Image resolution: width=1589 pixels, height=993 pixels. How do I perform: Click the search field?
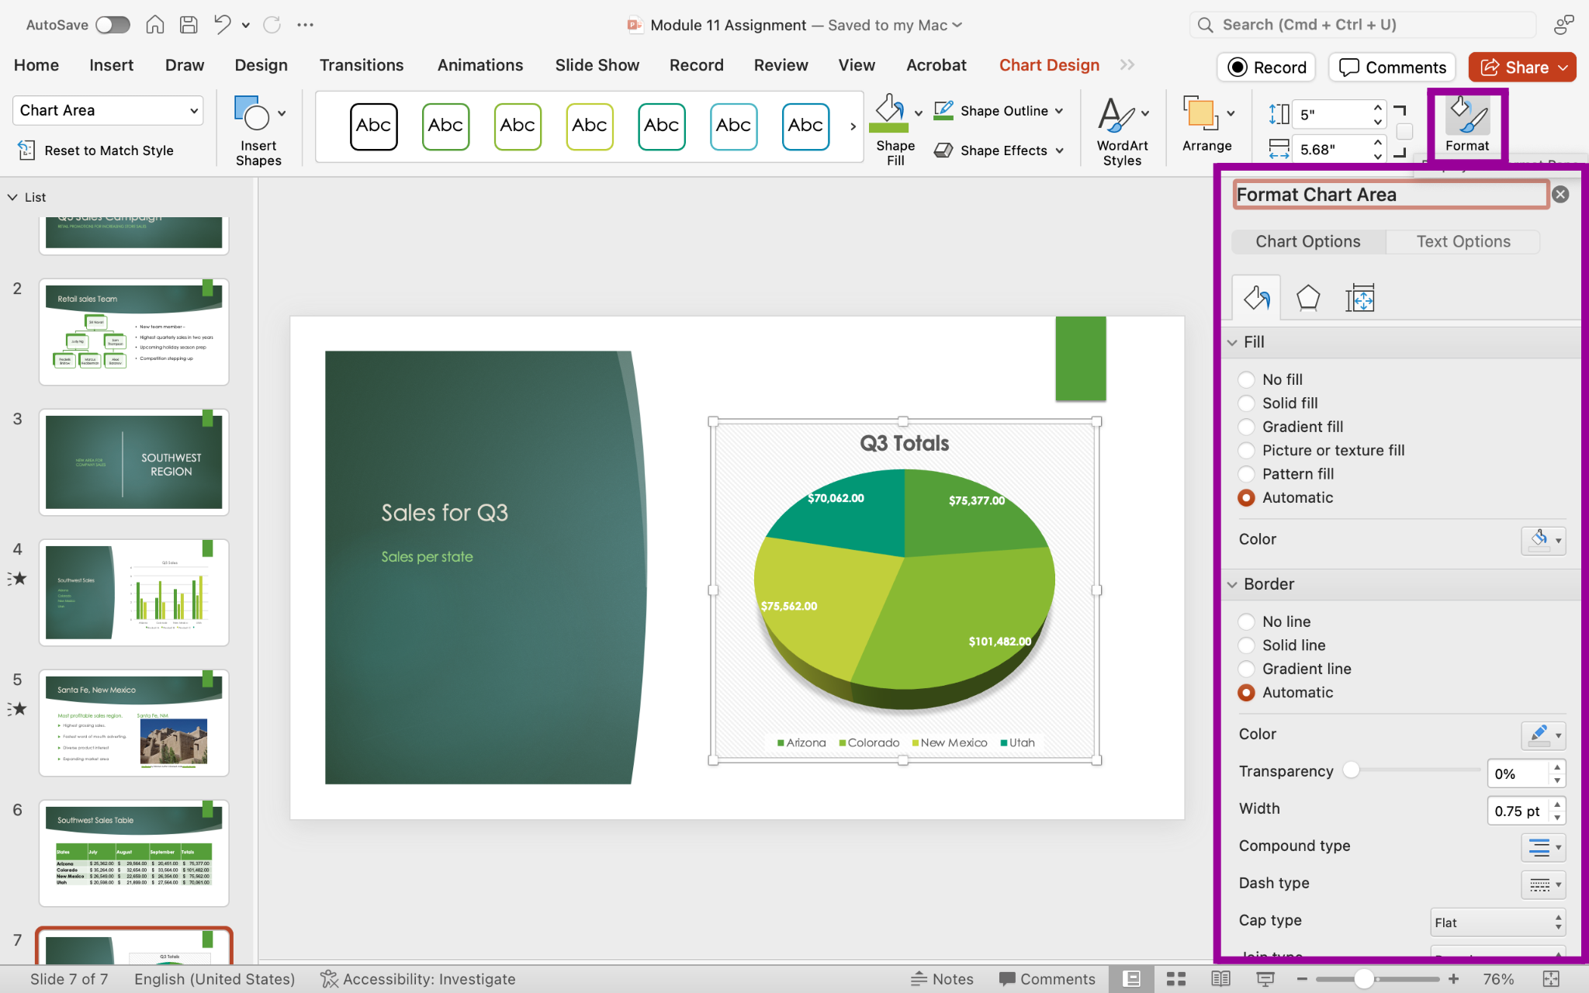1362,25
